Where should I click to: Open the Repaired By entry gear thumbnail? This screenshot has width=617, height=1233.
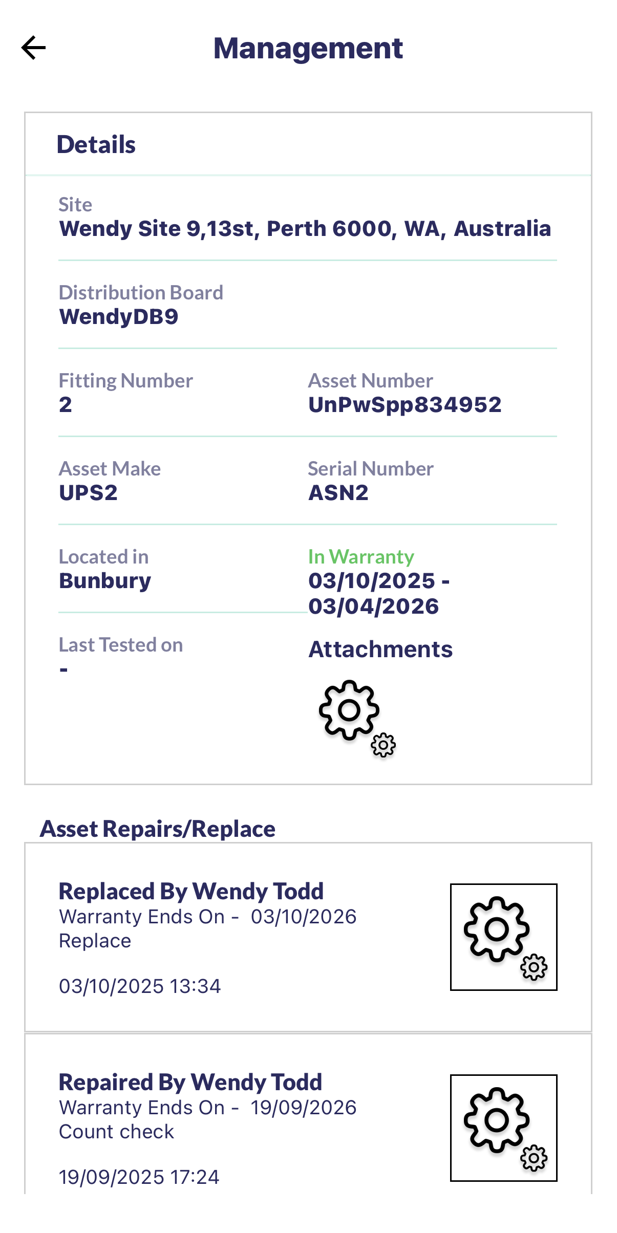[503, 1128]
